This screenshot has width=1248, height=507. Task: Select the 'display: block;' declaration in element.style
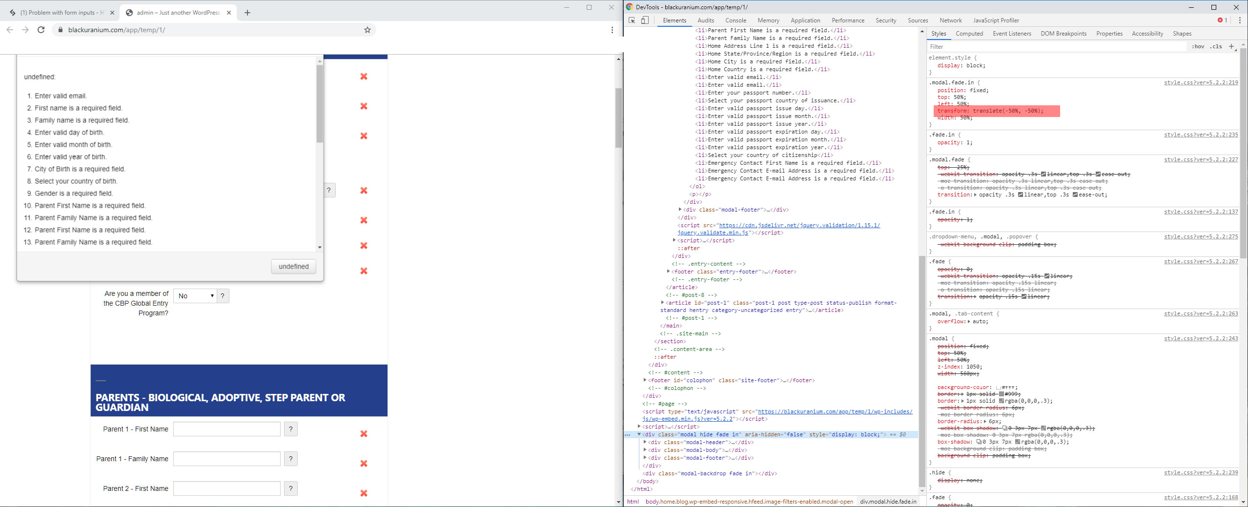961,65
